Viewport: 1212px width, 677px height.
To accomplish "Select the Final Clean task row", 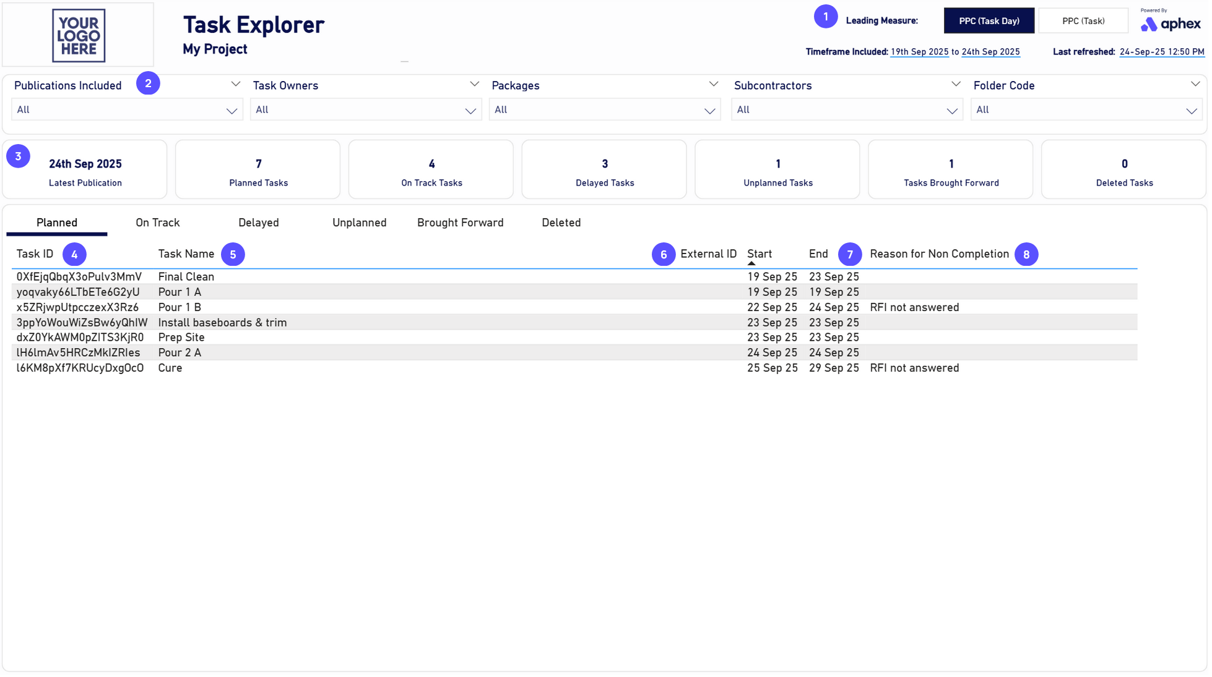I will [x=186, y=277].
